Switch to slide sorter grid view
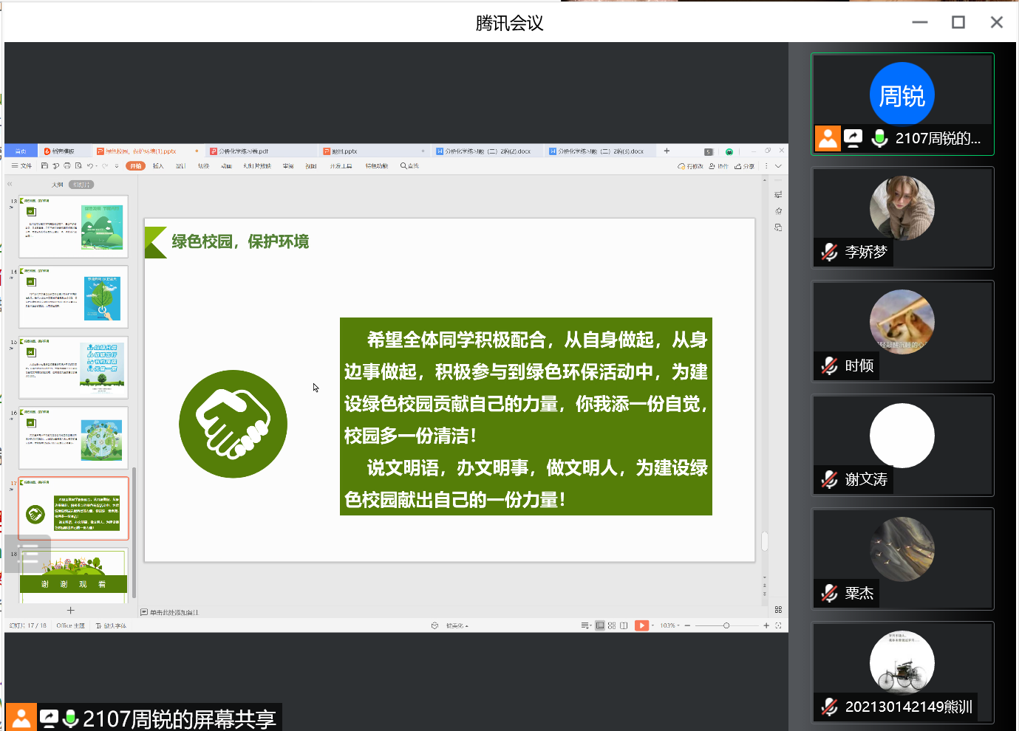Image resolution: width=1019 pixels, height=731 pixels. click(612, 625)
